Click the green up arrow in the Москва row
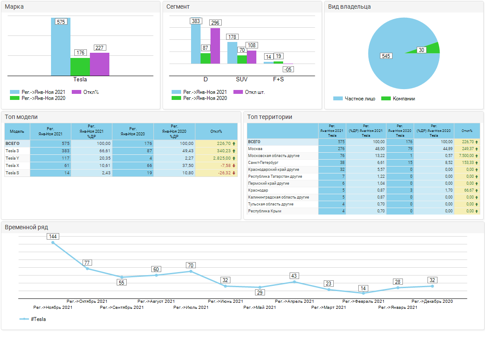Screen dimensions: 485x343 click(477, 149)
